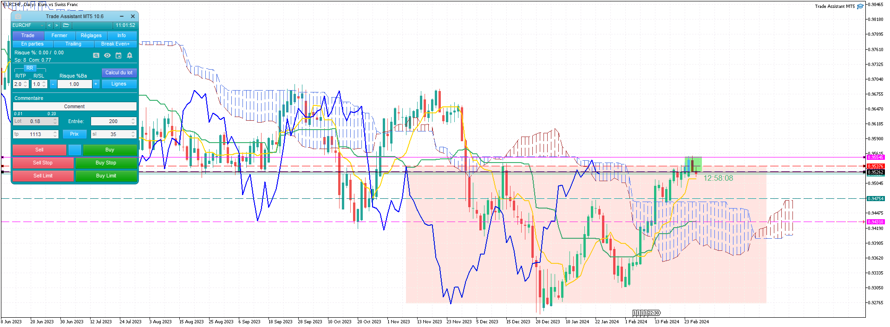Place a Sell Limit order

click(x=43, y=176)
